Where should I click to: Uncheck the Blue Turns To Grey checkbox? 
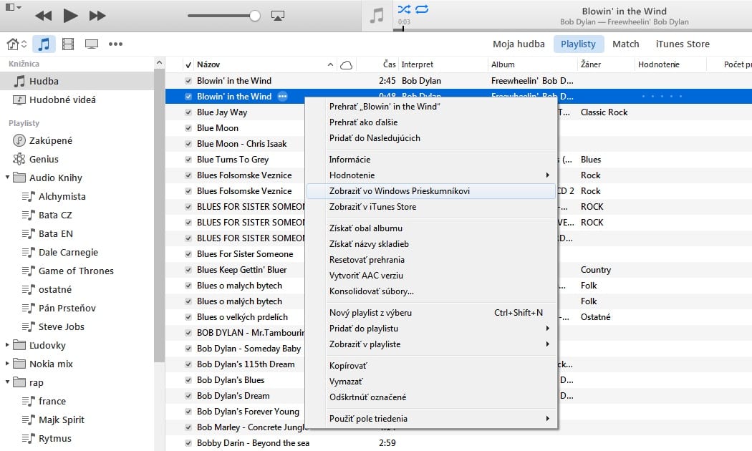188,160
